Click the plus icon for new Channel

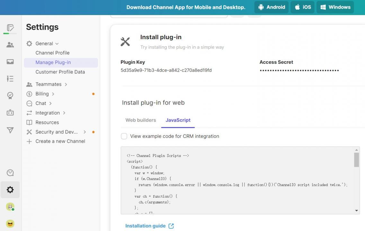coord(29,141)
